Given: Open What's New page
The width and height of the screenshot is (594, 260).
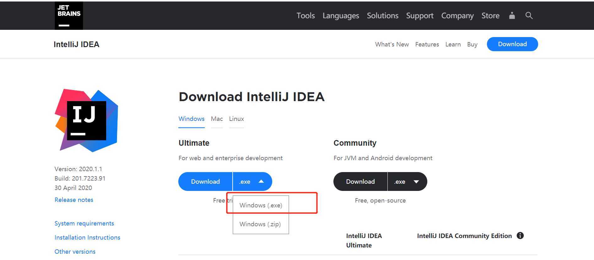Looking at the screenshot, I should click(x=392, y=45).
